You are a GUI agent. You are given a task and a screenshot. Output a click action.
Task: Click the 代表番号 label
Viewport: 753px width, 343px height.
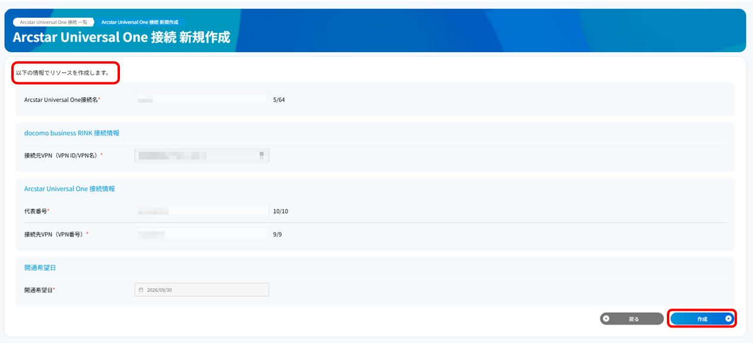coord(37,211)
